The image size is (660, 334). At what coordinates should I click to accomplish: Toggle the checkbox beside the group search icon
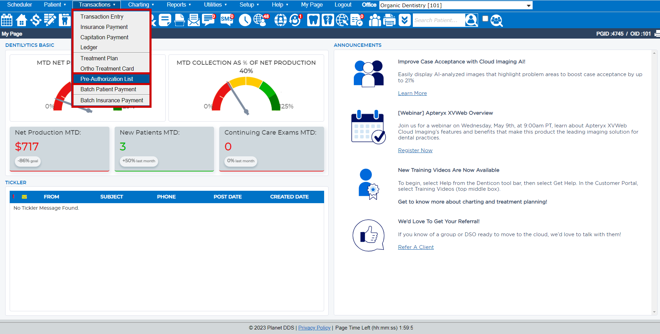click(485, 19)
